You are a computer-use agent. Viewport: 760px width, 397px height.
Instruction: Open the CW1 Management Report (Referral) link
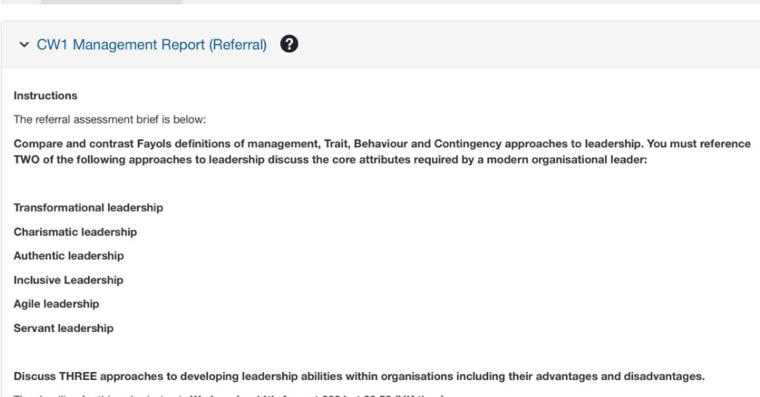[151, 44]
